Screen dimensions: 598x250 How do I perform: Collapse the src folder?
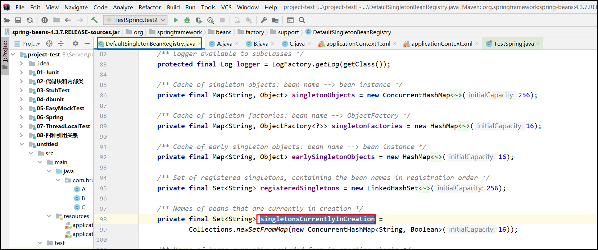pyautogui.click(x=31, y=153)
